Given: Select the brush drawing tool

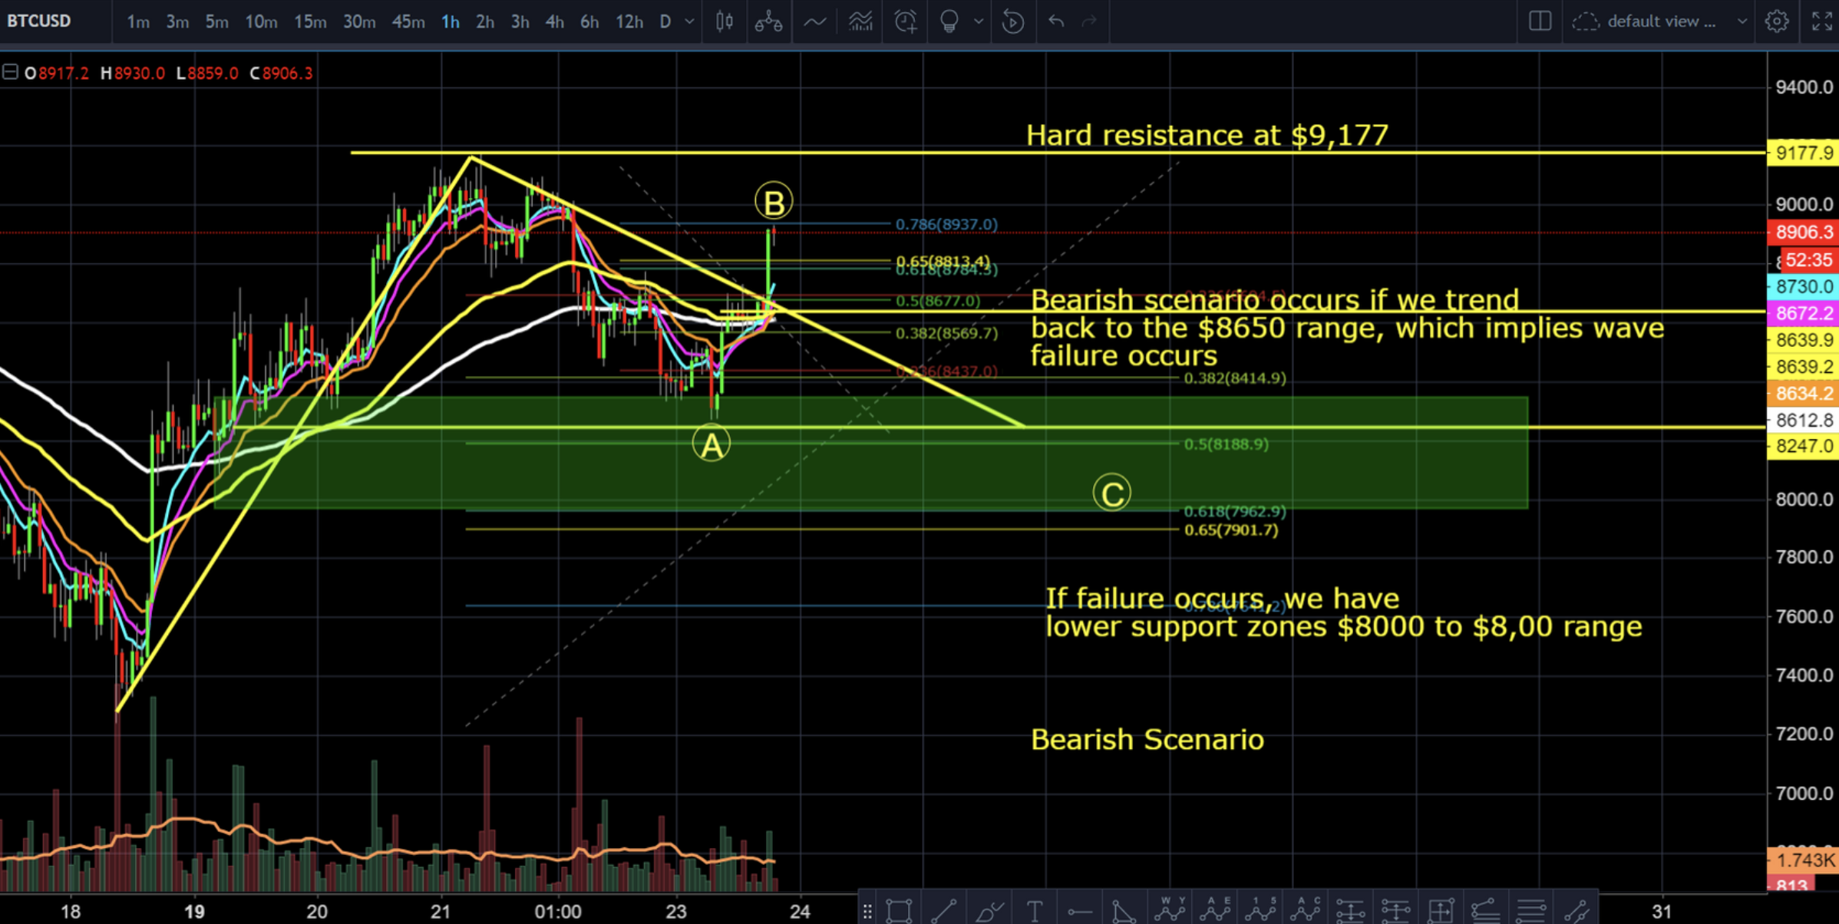Looking at the screenshot, I should tap(989, 911).
